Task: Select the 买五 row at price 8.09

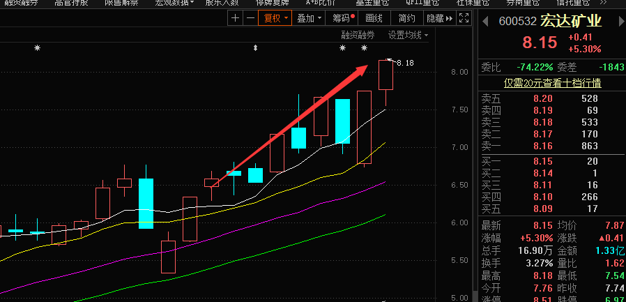Action: click(x=553, y=209)
